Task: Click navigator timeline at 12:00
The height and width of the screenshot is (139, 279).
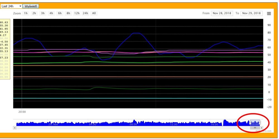Action: point(174,123)
